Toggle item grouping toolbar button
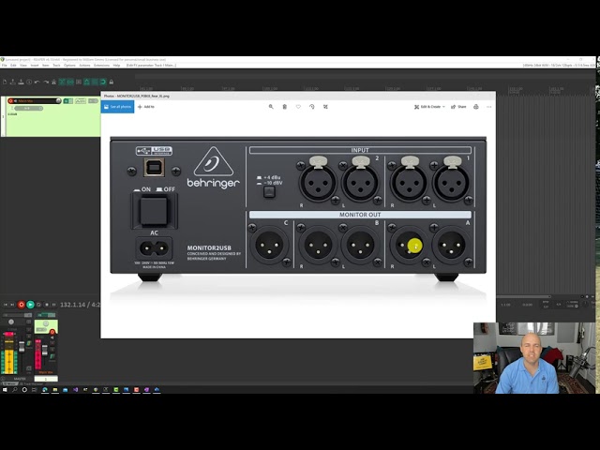Viewport: 600px width, 450px height. [x=70, y=82]
